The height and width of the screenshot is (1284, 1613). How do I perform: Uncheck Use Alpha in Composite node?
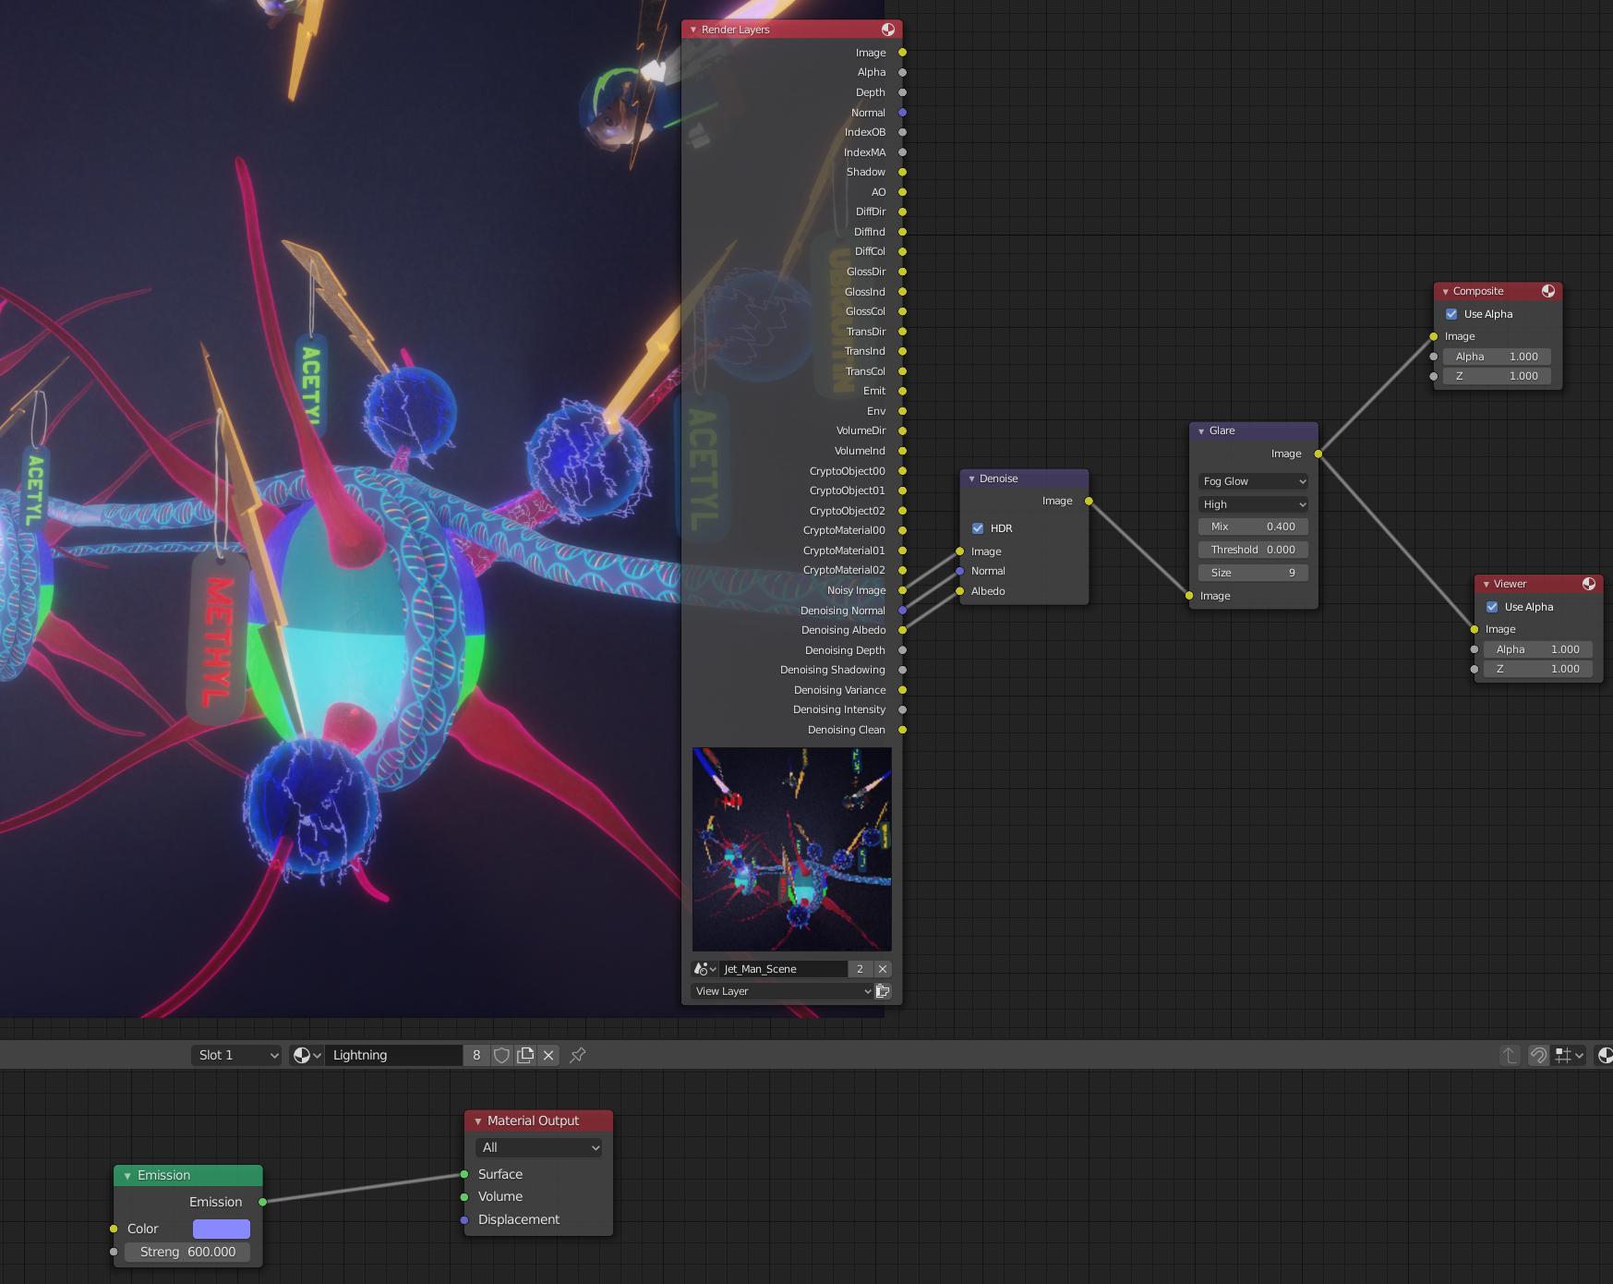[x=1451, y=314]
